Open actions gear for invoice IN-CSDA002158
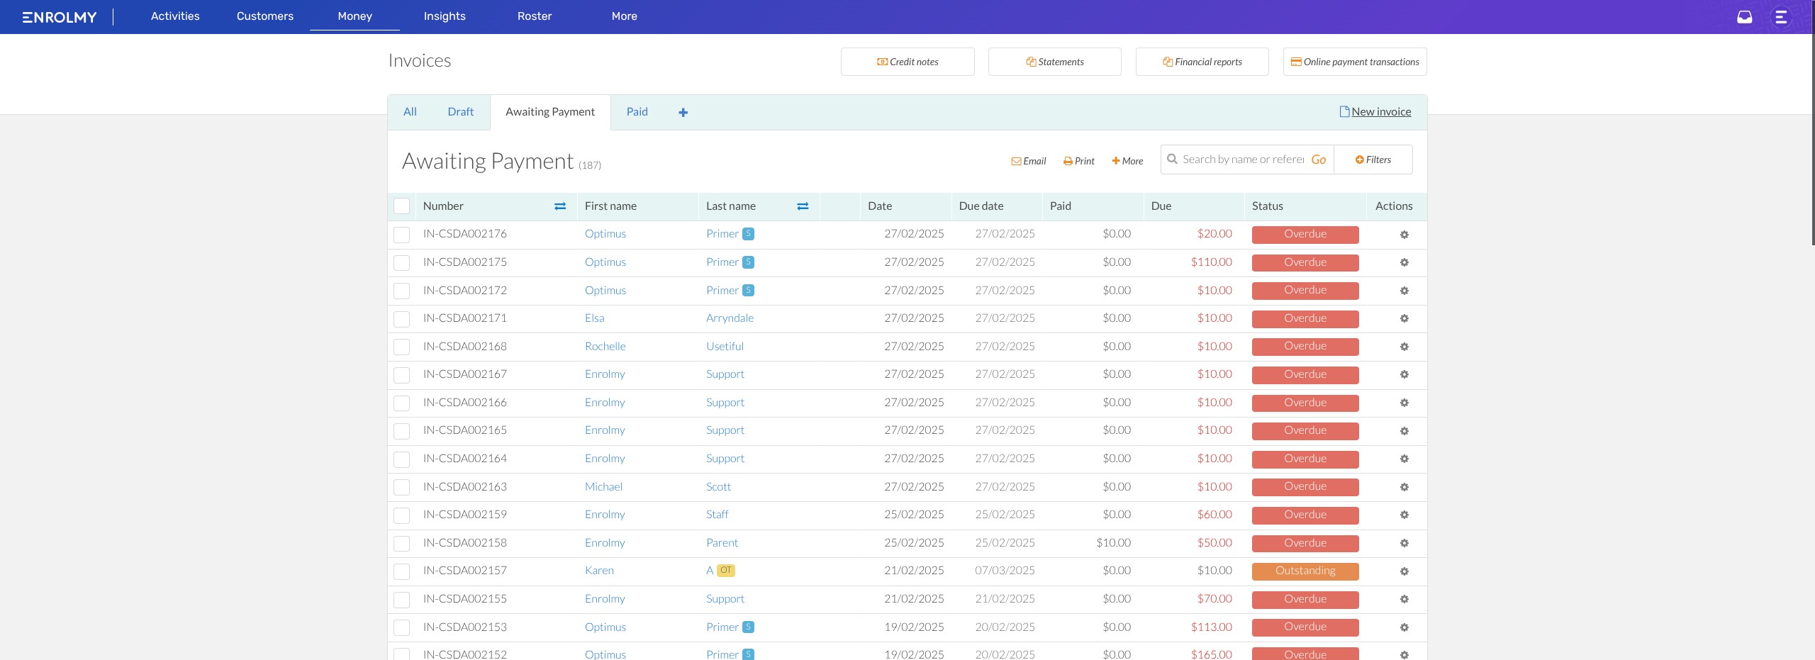1815x660 pixels. point(1404,543)
